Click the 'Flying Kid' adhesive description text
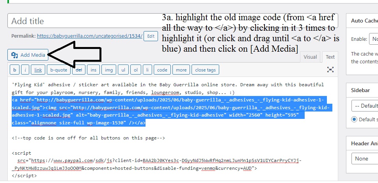 (x=167, y=88)
